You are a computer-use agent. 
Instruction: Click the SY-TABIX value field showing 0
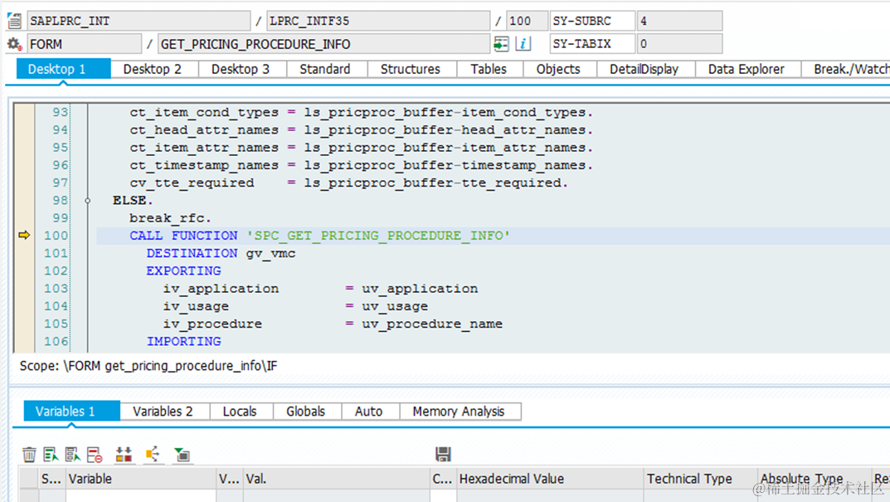click(679, 44)
